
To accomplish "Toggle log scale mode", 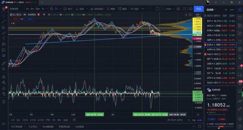I will (x=194, y=120).
